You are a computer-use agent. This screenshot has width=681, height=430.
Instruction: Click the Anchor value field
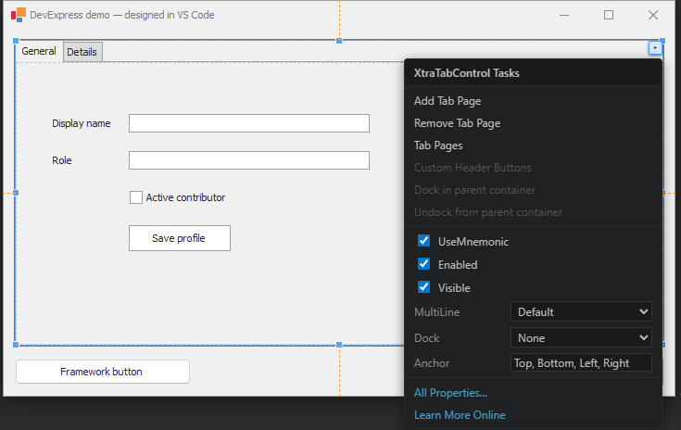pos(581,362)
